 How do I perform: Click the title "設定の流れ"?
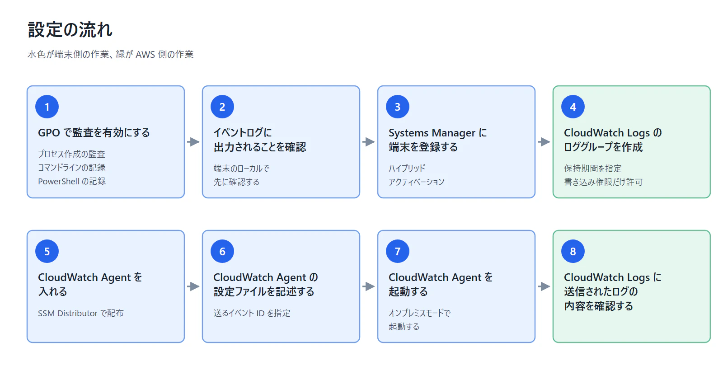[70, 30]
